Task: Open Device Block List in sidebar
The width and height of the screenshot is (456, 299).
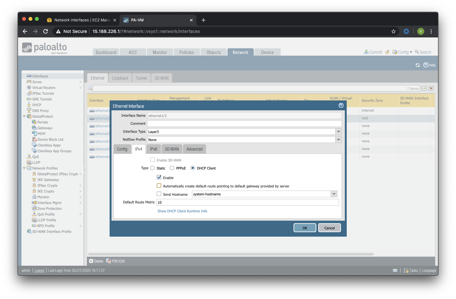Action: pos(50,139)
